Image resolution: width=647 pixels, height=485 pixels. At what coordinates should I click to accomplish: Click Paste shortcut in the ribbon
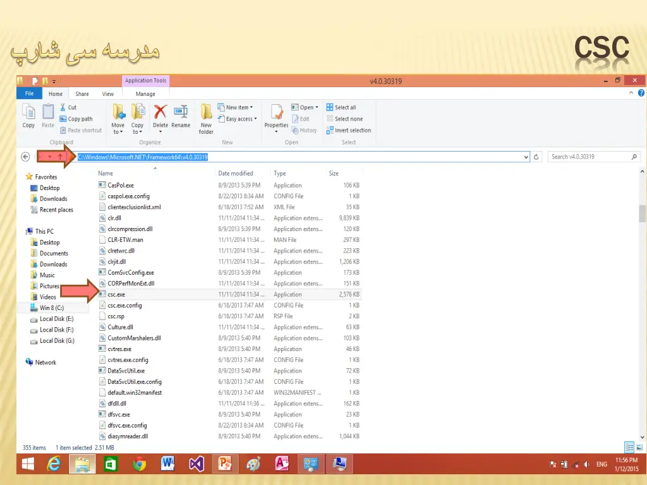pos(81,130)
